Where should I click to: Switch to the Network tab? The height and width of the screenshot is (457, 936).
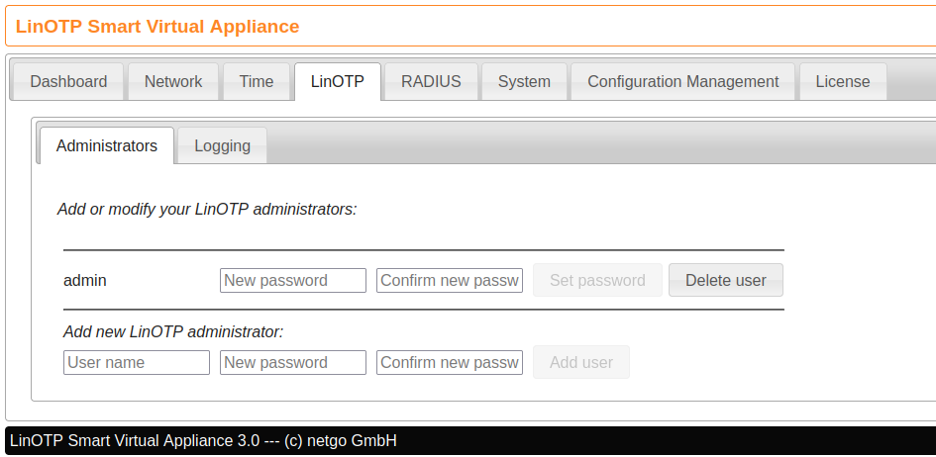(x=173, y=82)
